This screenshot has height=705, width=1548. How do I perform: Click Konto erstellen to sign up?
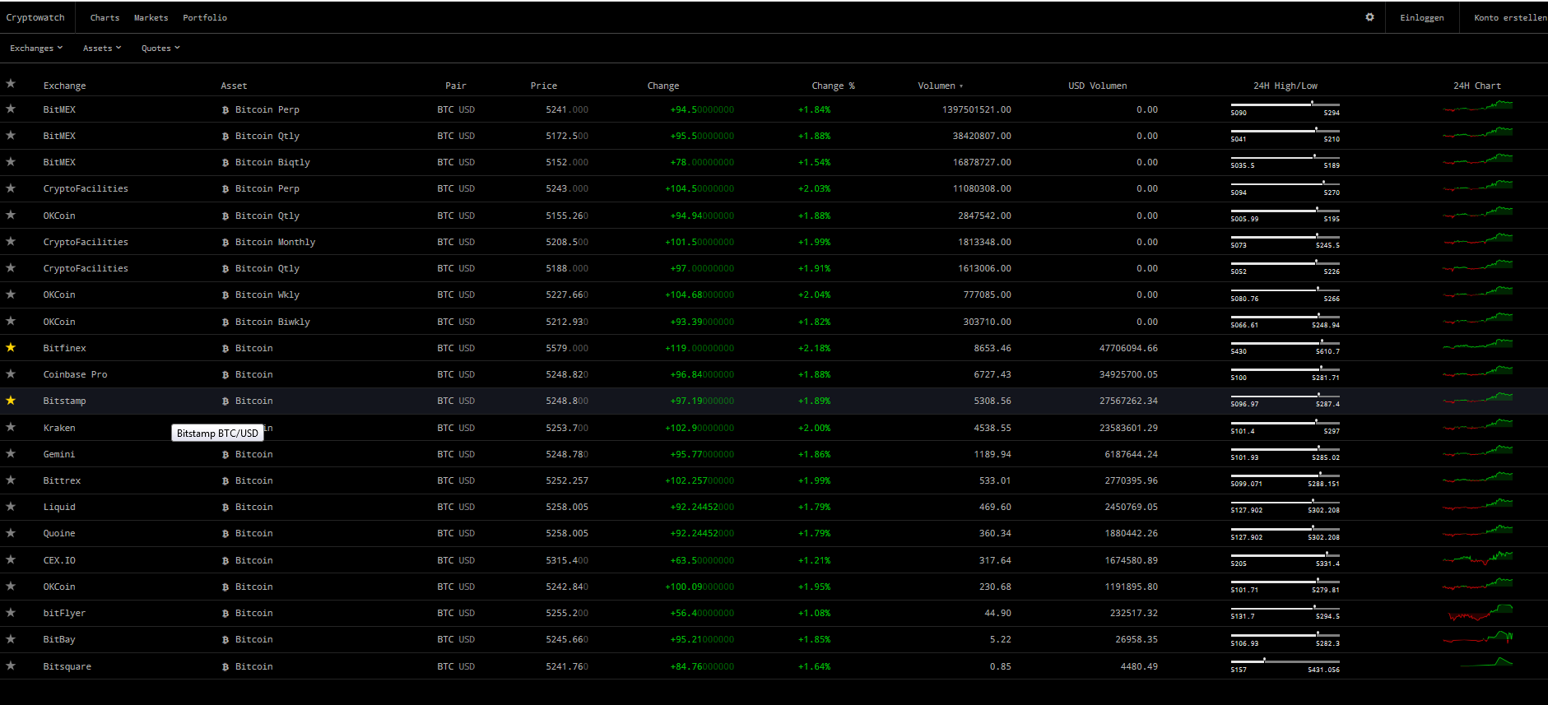1510,17
